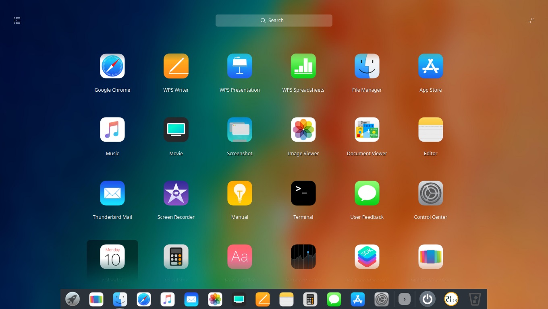This screenshot has width=548, height=309.
Task: Open the gear Control Center dock icon
Action: 382,299
